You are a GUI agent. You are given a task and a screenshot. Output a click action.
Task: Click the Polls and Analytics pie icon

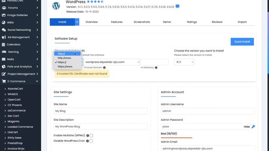point(4,67)
